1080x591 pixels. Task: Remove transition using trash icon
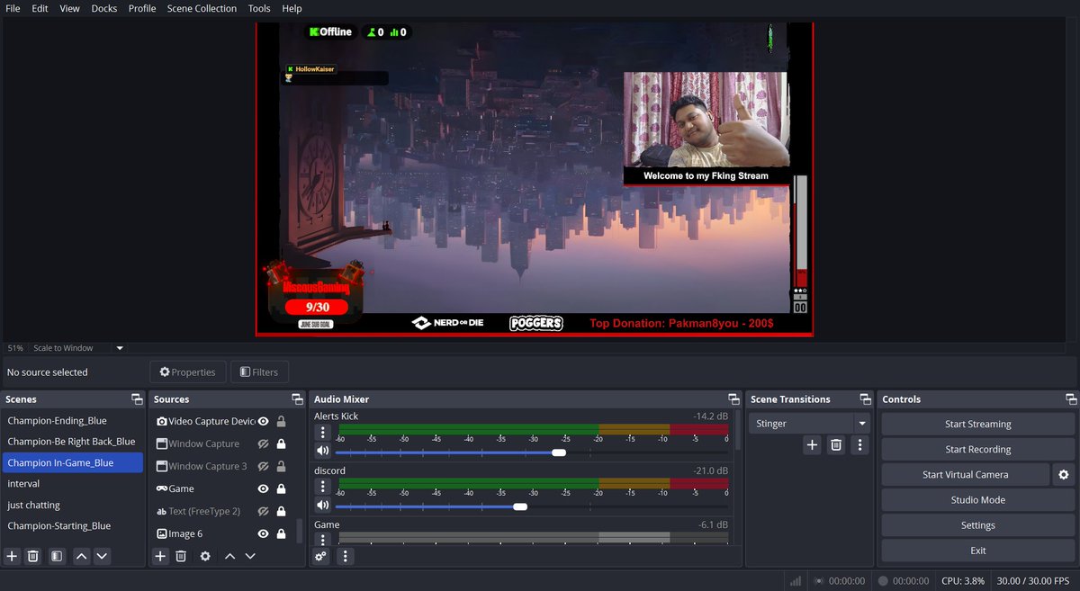(x=836, y=444)
